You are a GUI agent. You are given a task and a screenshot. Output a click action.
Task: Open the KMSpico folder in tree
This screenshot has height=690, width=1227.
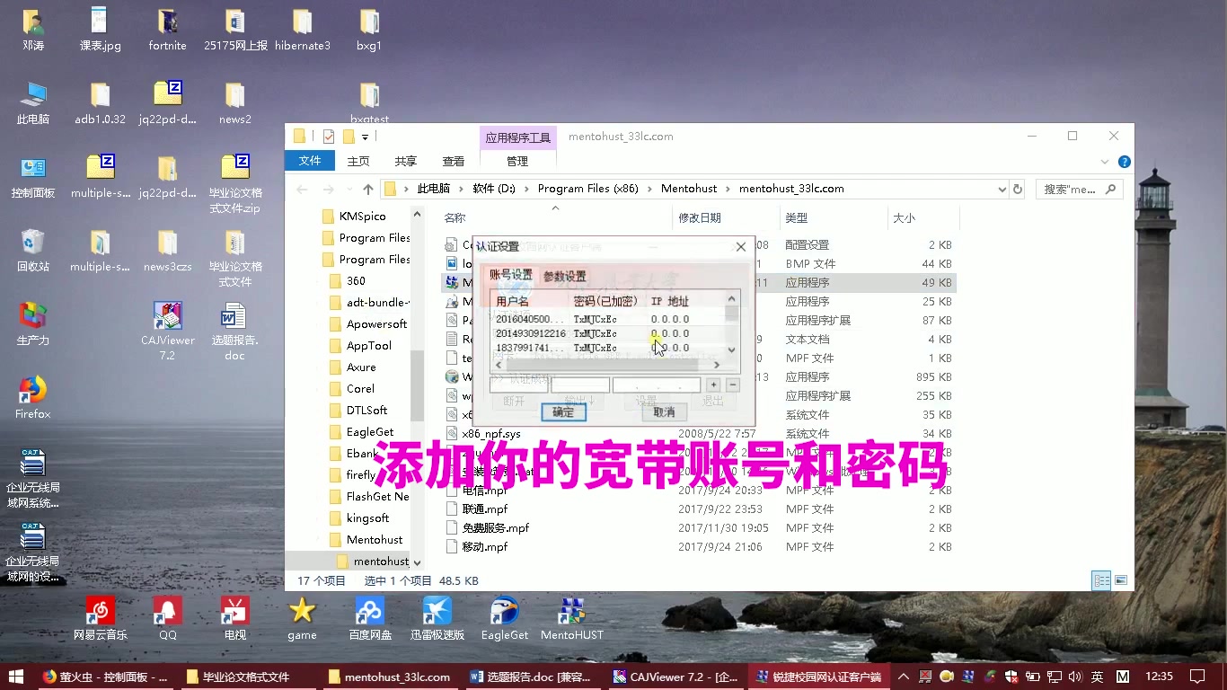coord(363,217)
